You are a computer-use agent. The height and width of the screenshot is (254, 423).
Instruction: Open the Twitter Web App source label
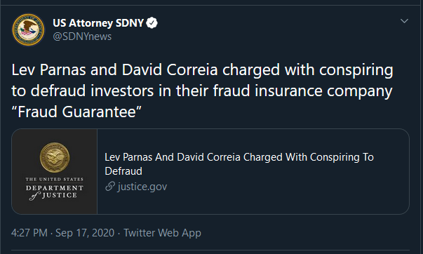[x=163, y=233]
